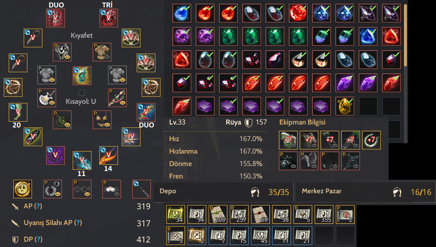Click the rolled scroll stack with 206
This screenshot has height=247, width=436.
218,214
